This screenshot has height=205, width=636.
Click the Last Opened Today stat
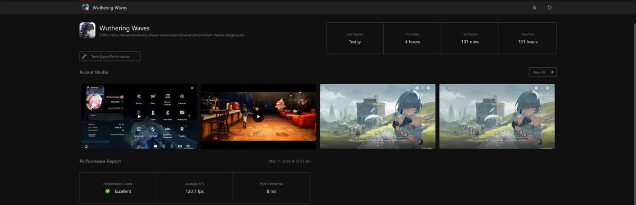pos(355,38)
